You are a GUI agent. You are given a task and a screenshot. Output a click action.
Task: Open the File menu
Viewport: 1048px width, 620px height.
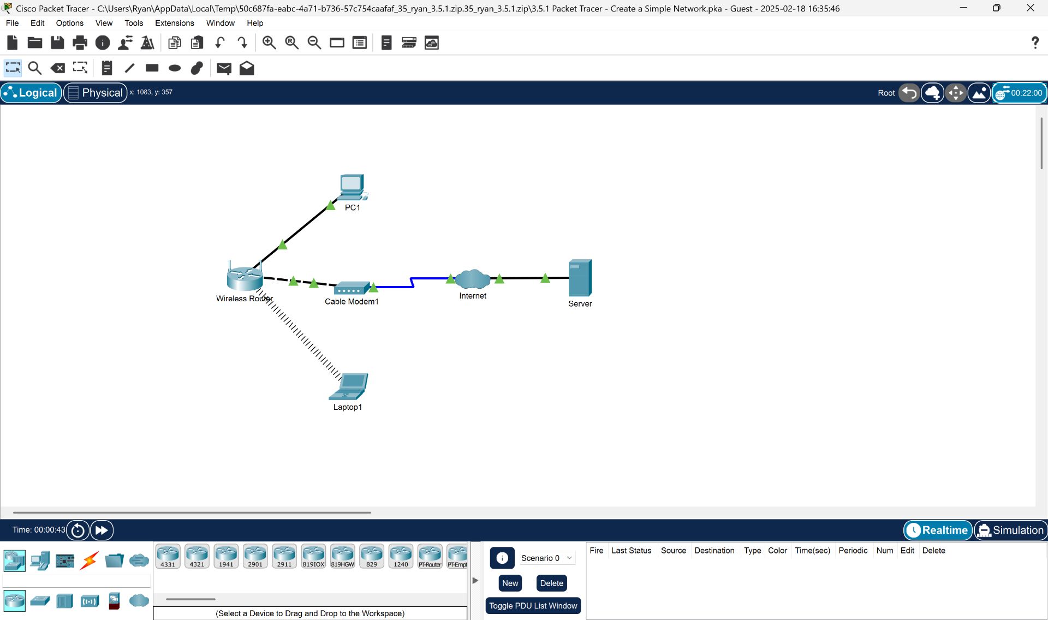pyautogui.click(x=12, y=23)
